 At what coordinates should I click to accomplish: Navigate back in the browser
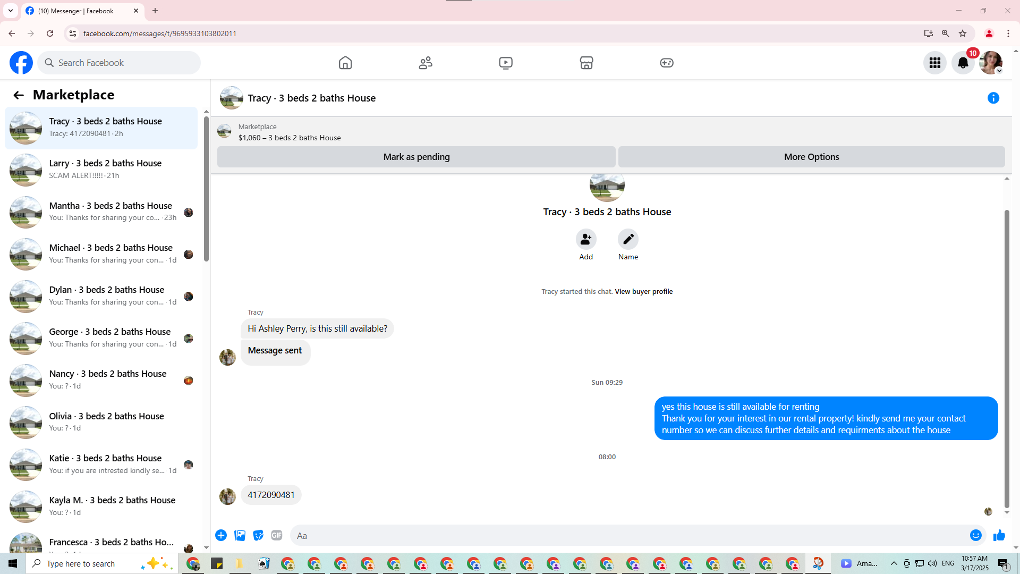(x=12, y=33)
